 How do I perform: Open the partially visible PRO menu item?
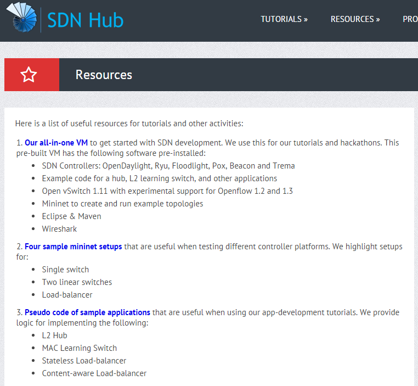tap(410, 19)
